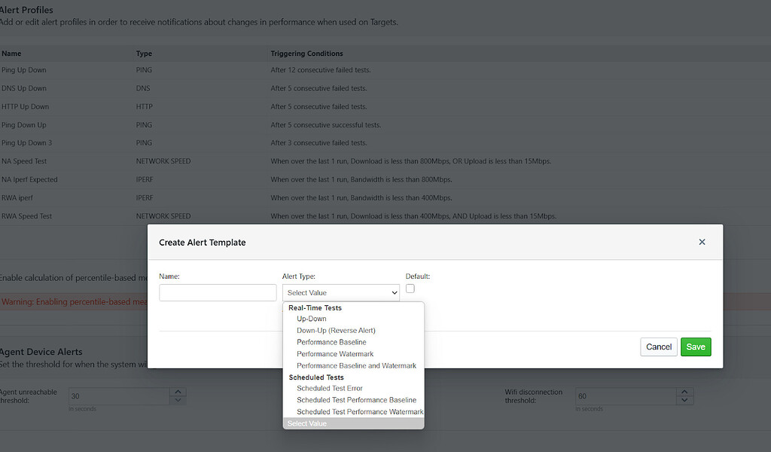This screenshot has width=771, height=452.
Task: Choose "Performance Baseline and Watermark"
Action: coord(357,365)
